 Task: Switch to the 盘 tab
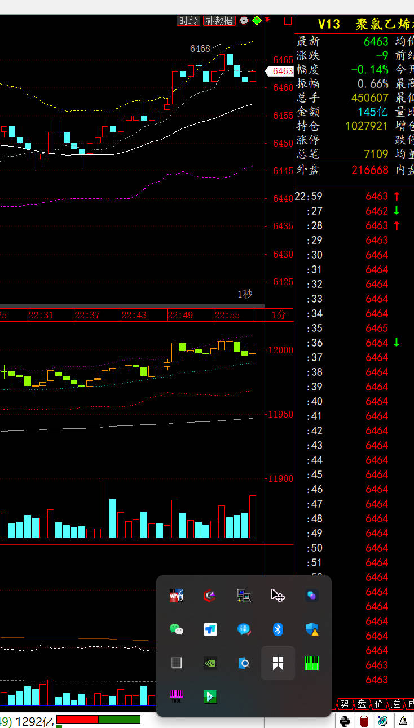(362, 704)
